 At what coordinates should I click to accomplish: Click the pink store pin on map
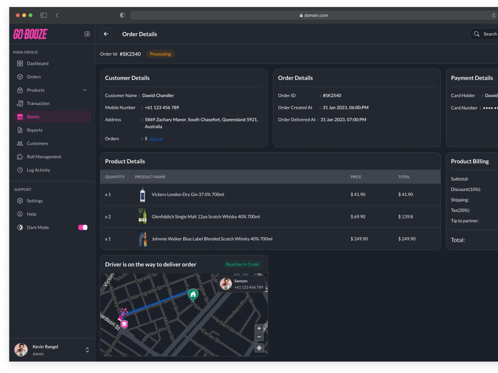tap(124, 324)
